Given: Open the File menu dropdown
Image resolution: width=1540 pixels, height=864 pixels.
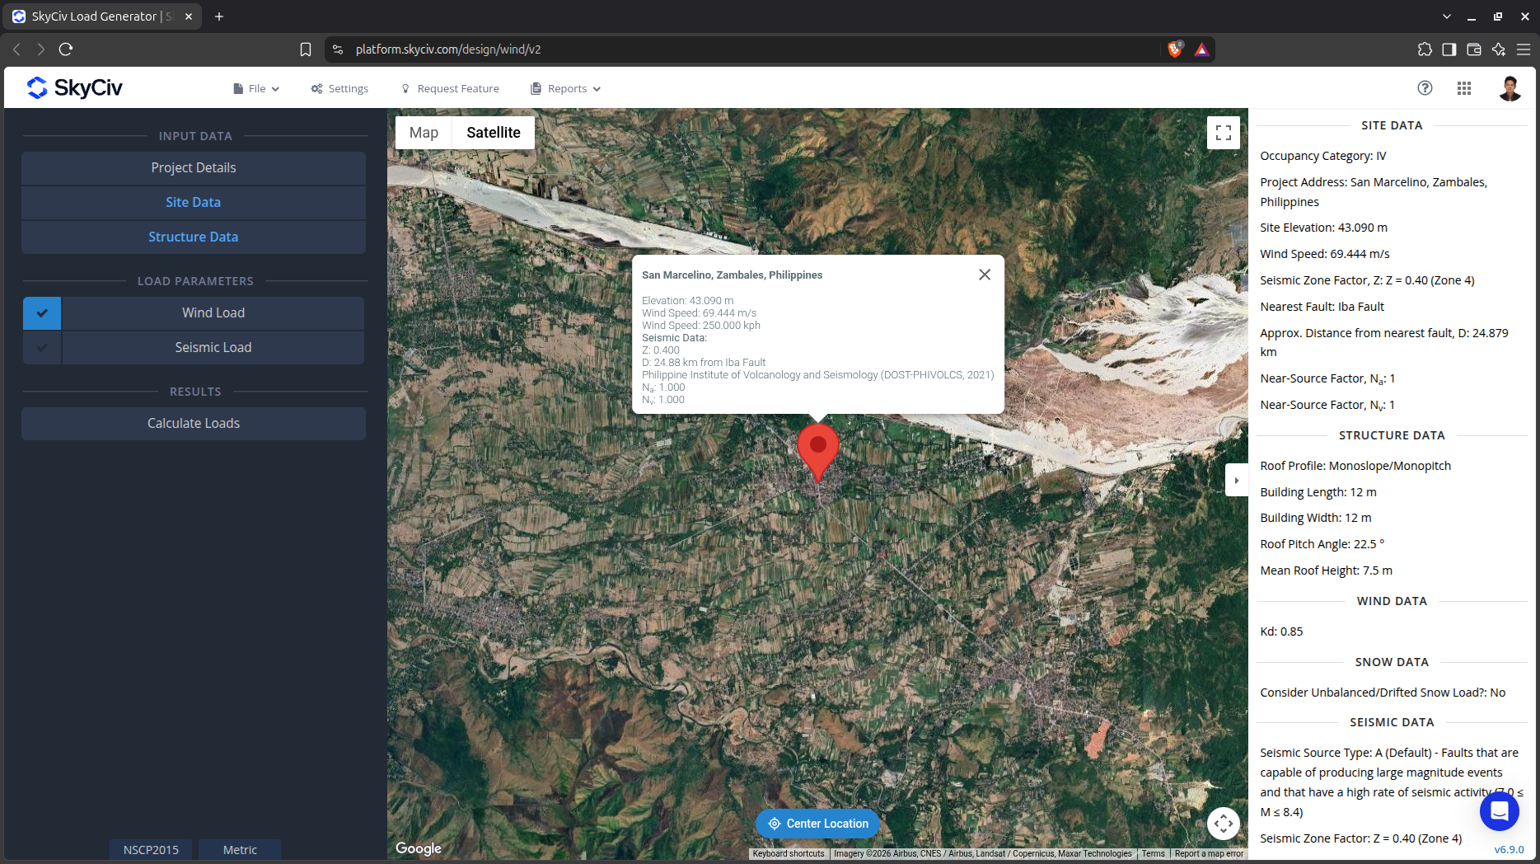Looking at the screenshot, I should (x=256, y=88).
